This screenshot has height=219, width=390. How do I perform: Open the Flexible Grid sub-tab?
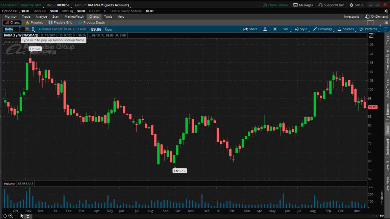(60, 23)
